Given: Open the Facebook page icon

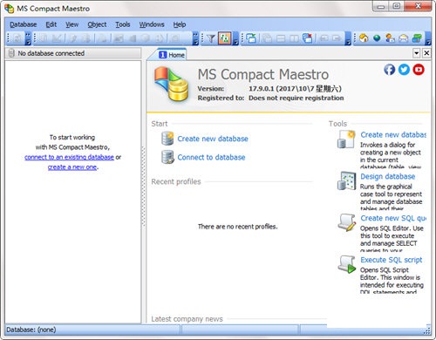Looking at the screenshot, I should (x=390, y=70).
